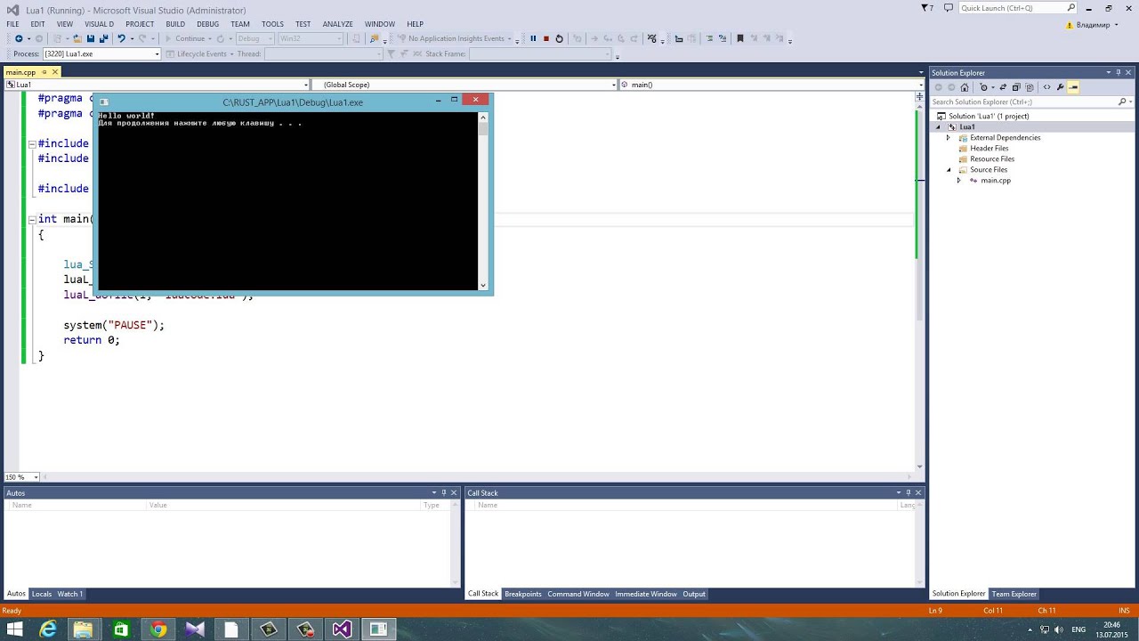Collapse the Lua1 project node
1139x641 pixels.
[x=937, y=127]
